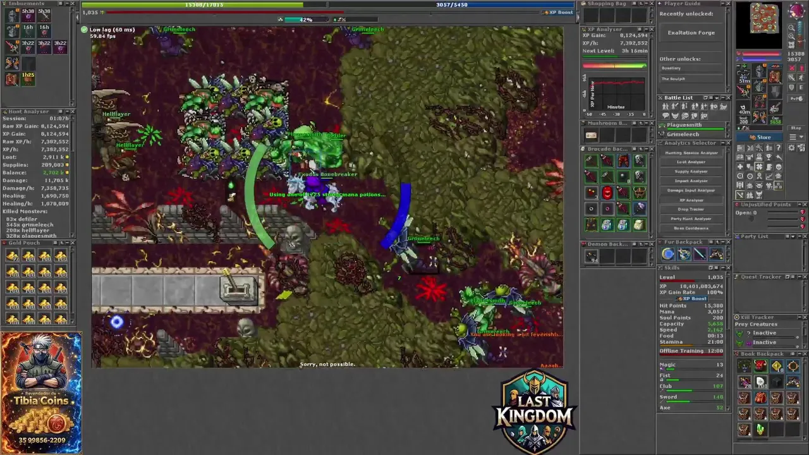Image resolution: width=809 pixels, height=455 pixels.
Task: Click the four-leaf clover sidebar icon
Action: (759, 166)
